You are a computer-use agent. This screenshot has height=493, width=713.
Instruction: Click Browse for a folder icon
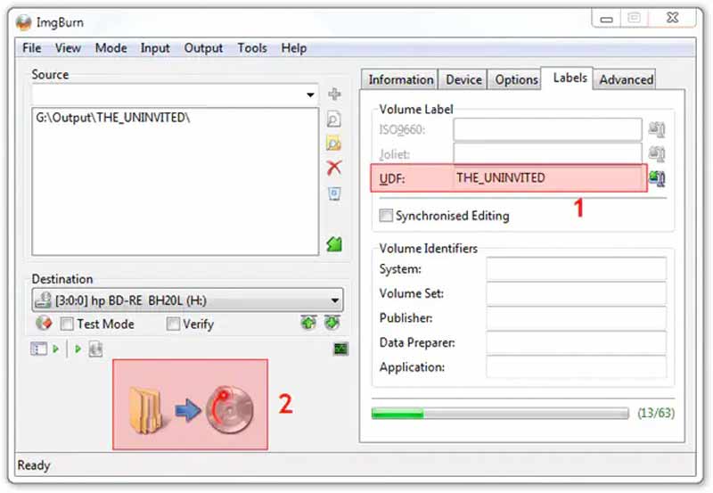point(334,144)
